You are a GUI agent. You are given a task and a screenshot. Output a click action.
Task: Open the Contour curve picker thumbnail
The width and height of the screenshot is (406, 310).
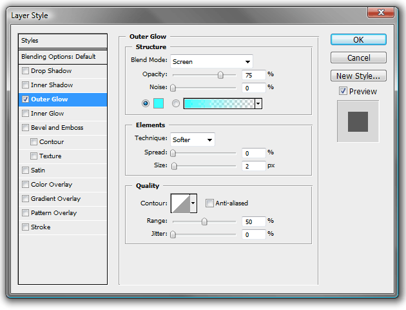pyautogui.click(x=180, y=203)
